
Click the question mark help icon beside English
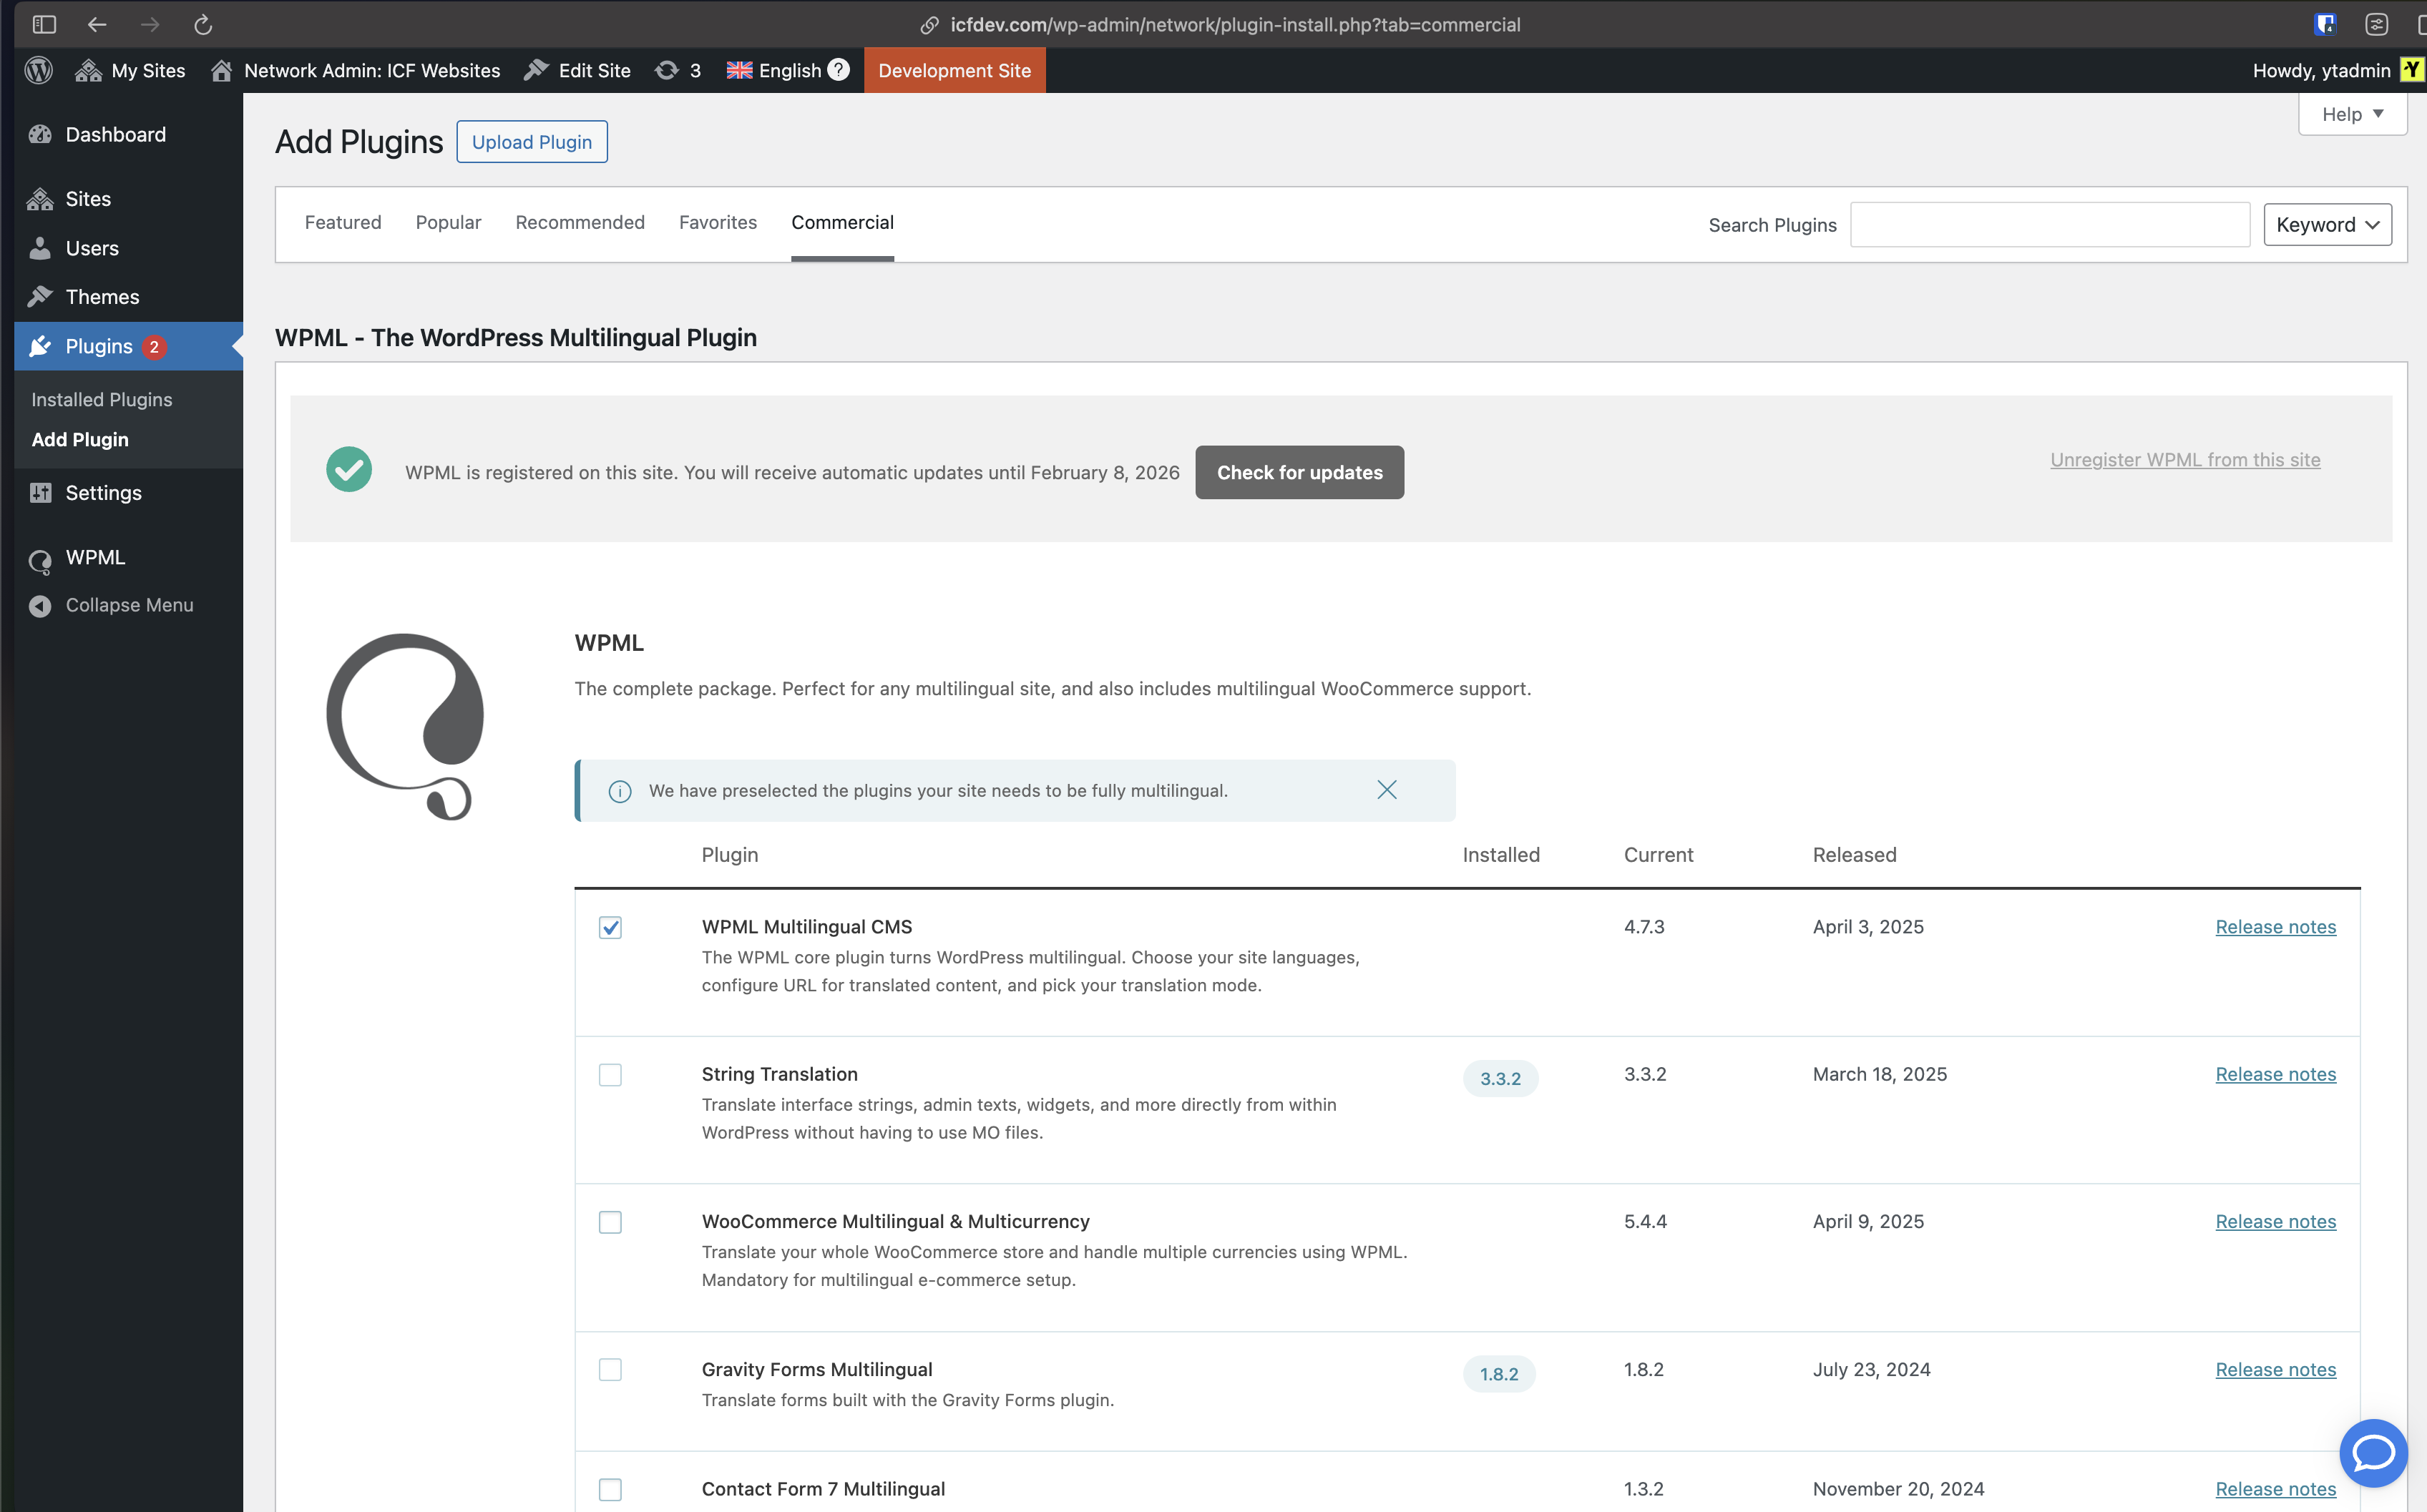pos(839,69)
